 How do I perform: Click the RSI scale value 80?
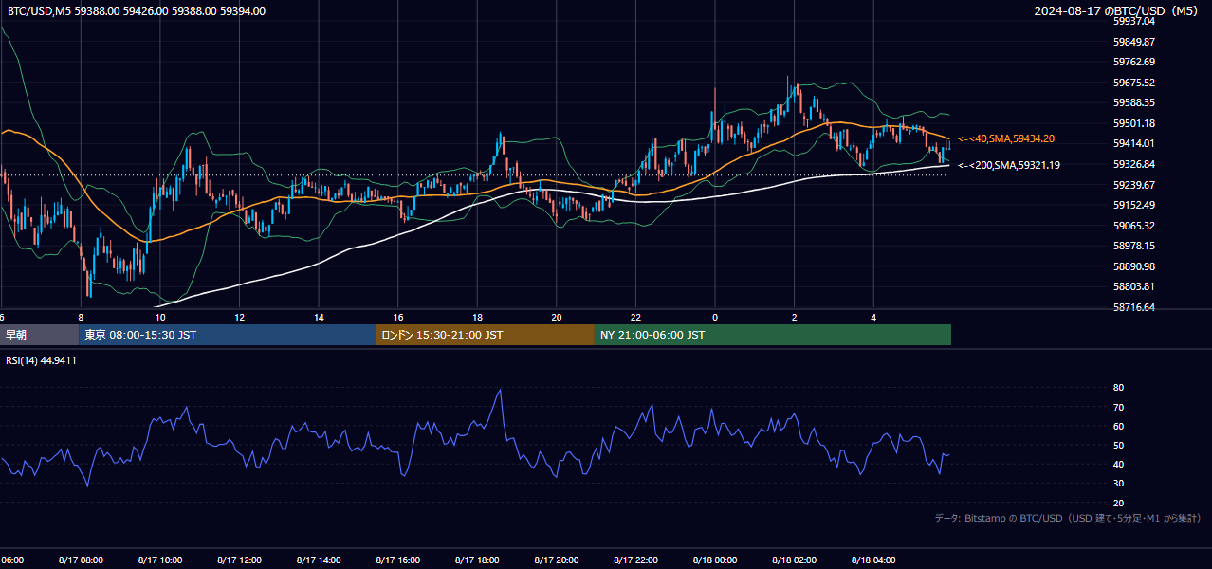(1118, 388)
